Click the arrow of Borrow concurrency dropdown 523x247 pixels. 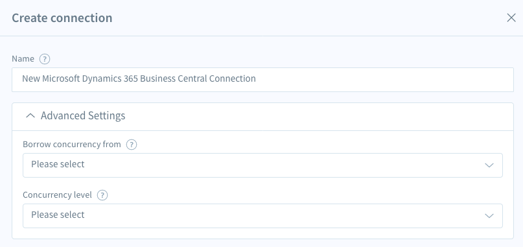click(489, 165)
